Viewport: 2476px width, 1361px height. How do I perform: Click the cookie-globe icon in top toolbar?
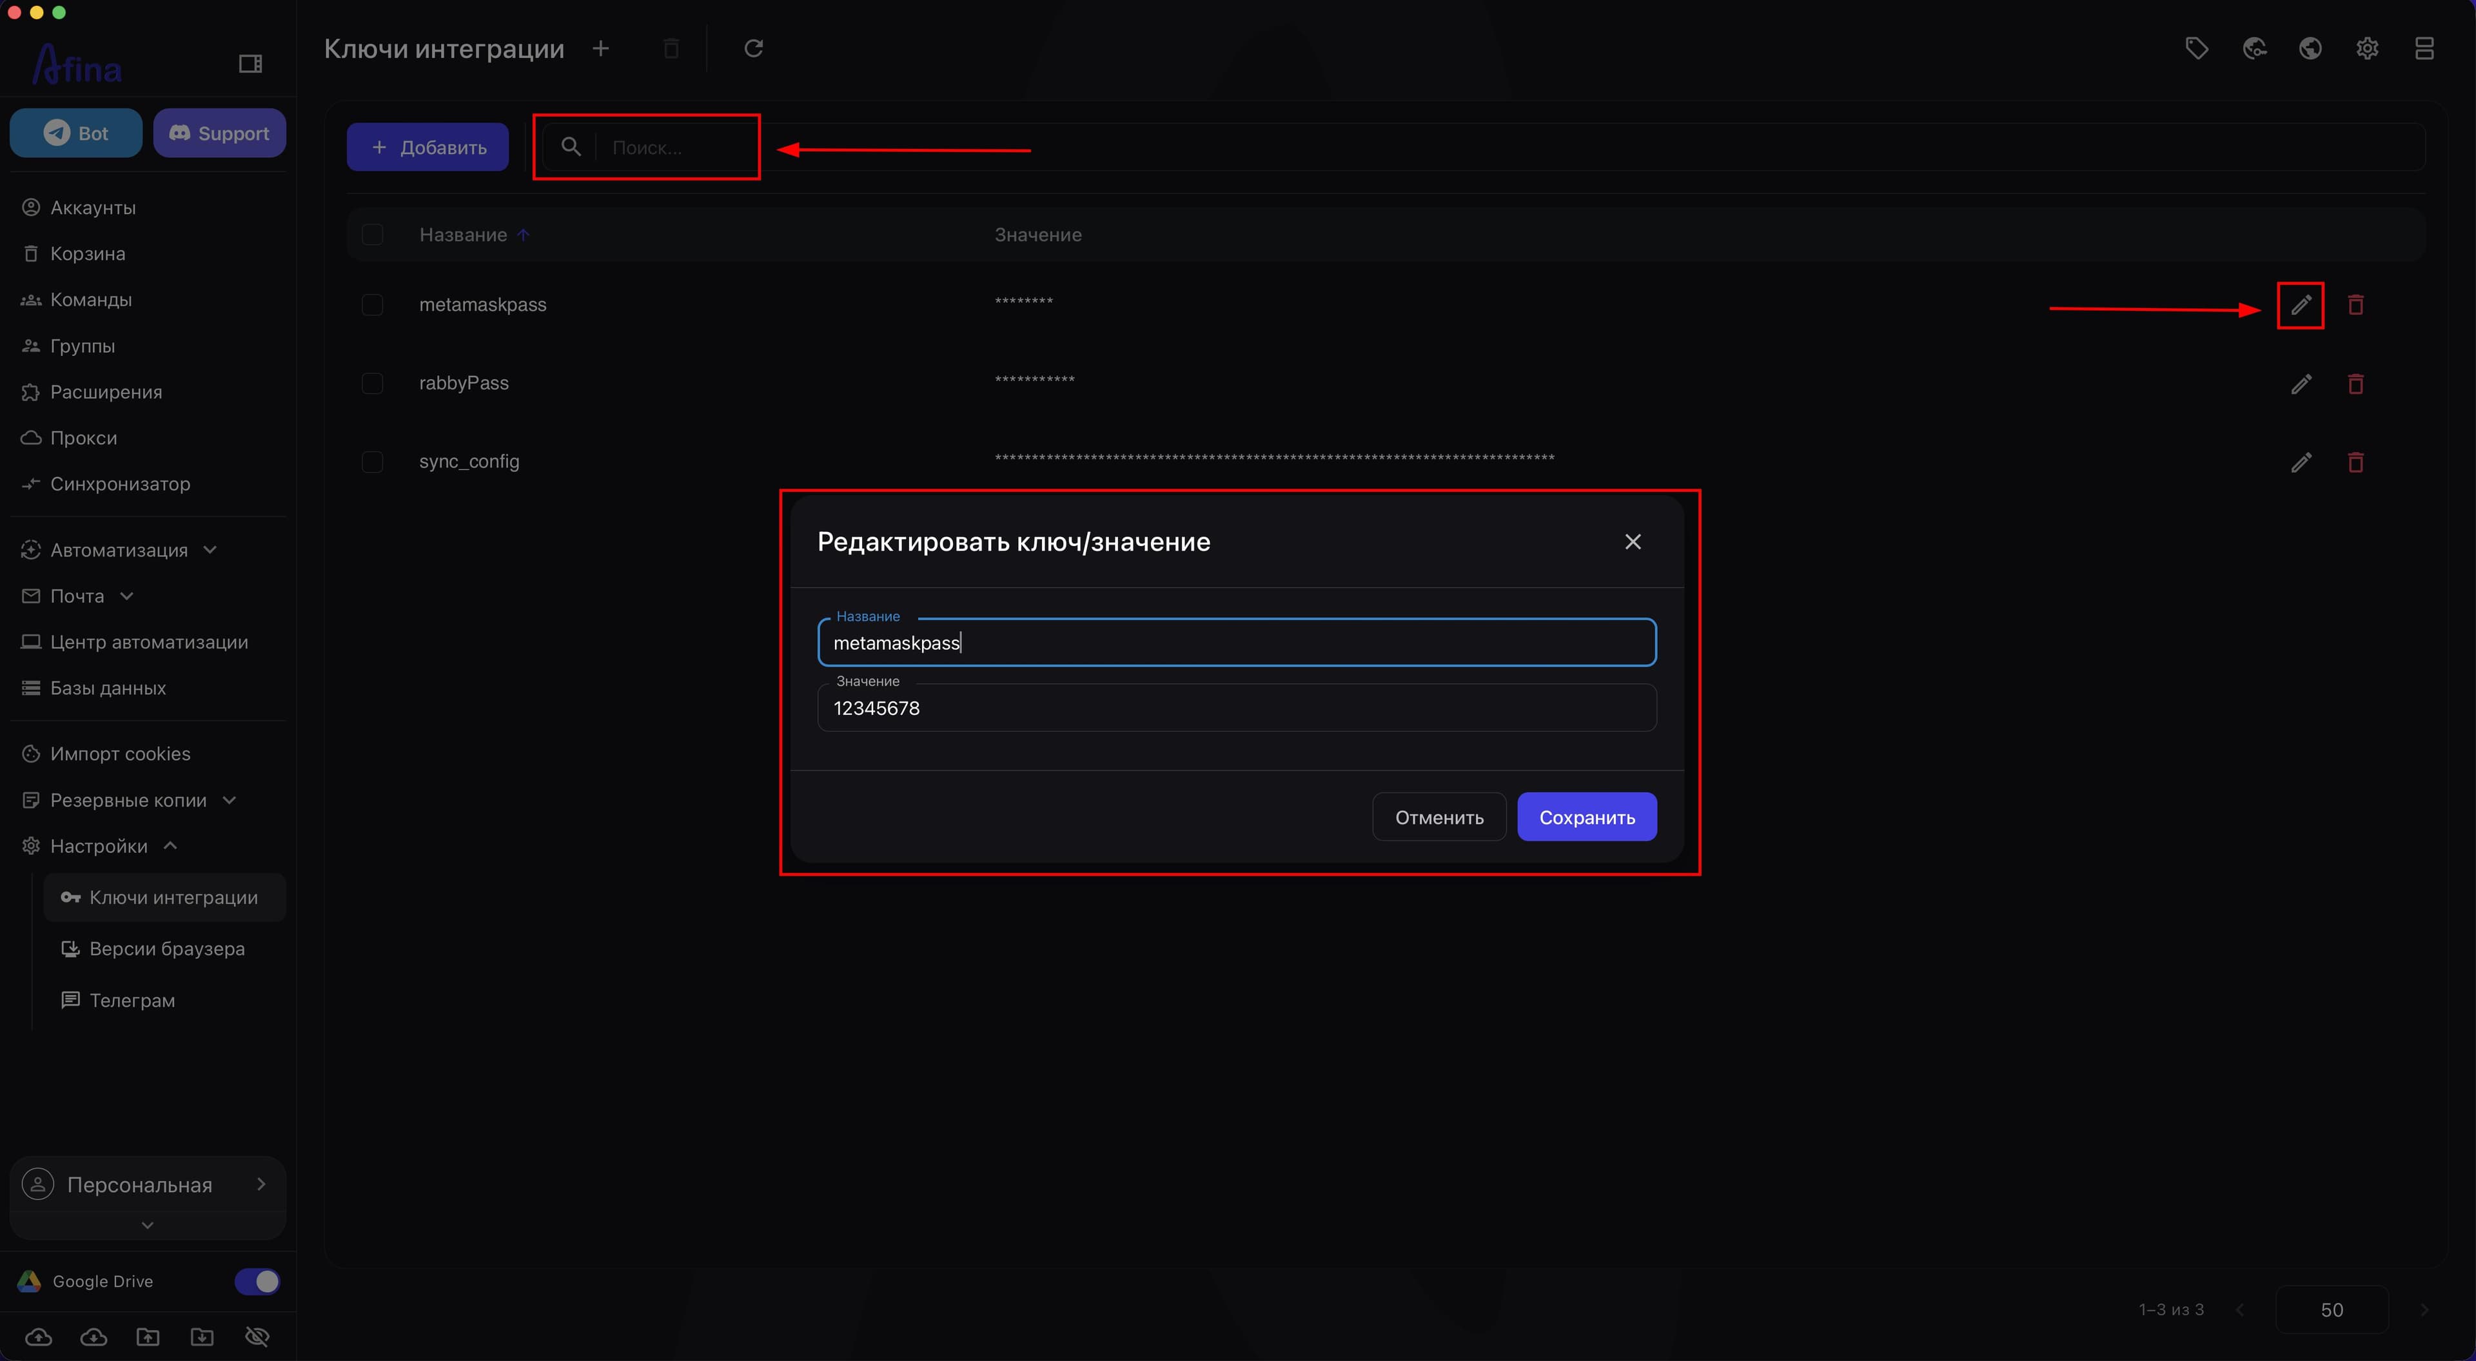(x=2254, y=48)
